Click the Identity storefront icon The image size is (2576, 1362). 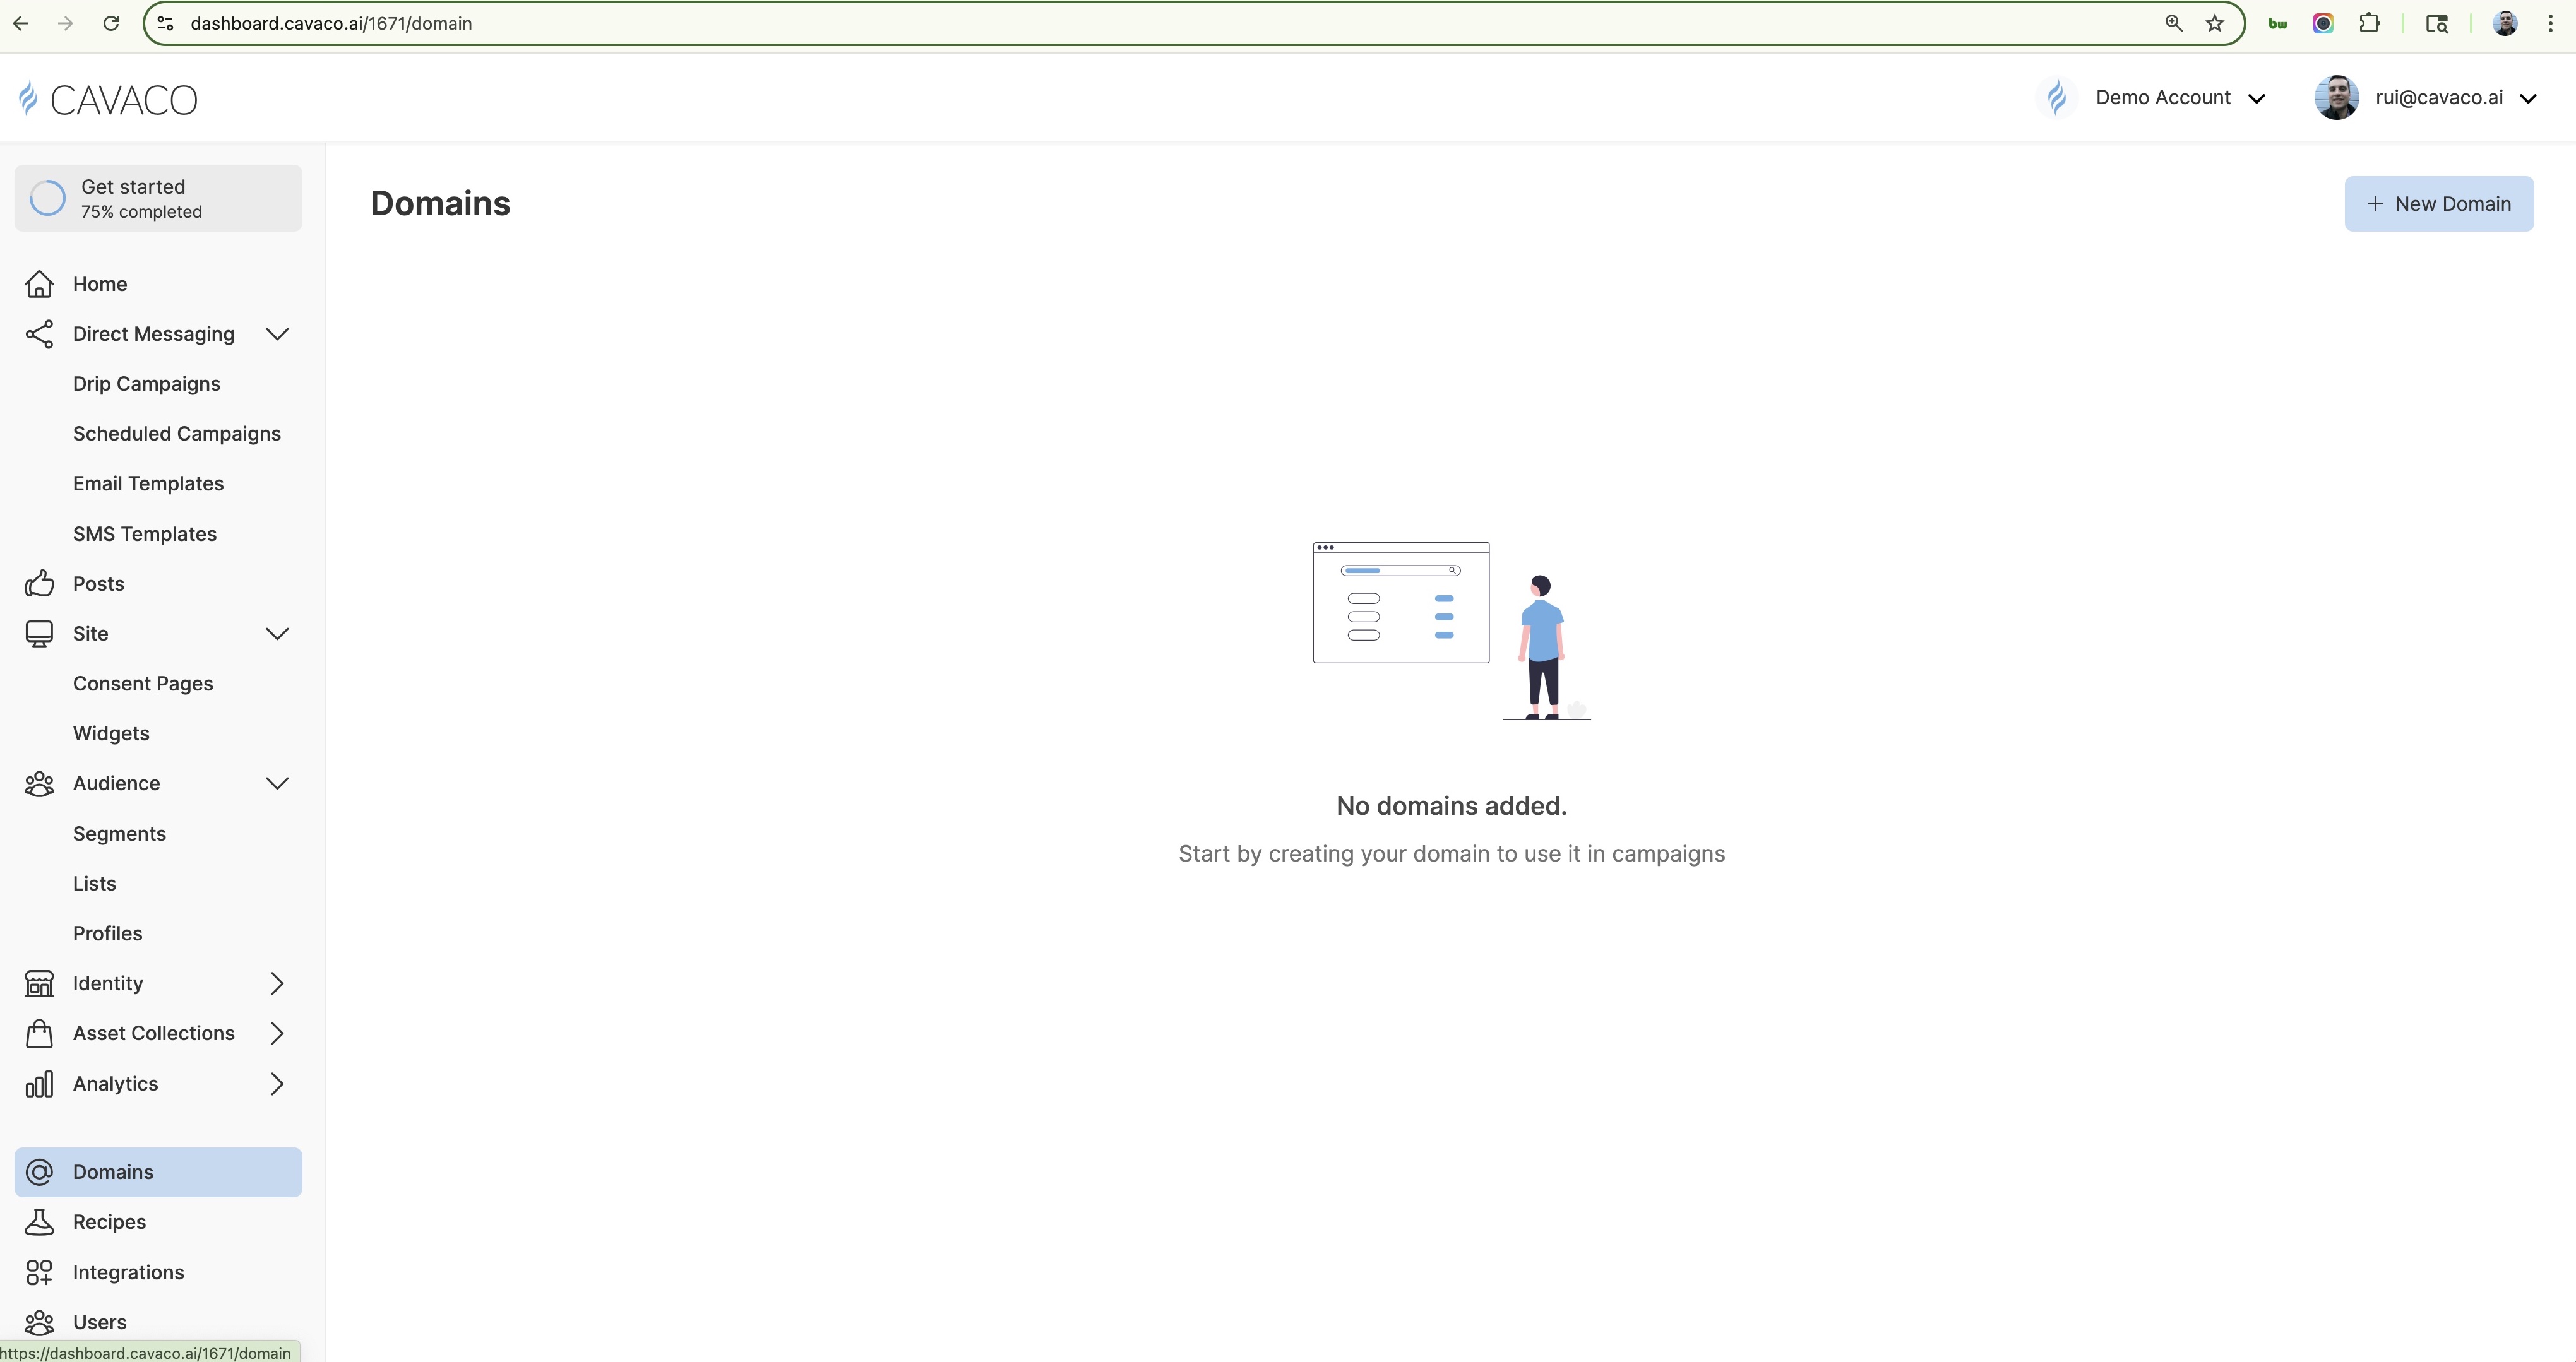point(39,983)
